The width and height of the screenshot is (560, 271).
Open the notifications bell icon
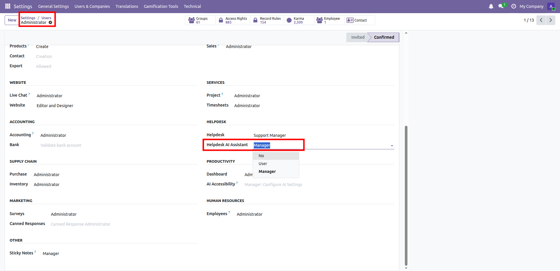(491, 6)
